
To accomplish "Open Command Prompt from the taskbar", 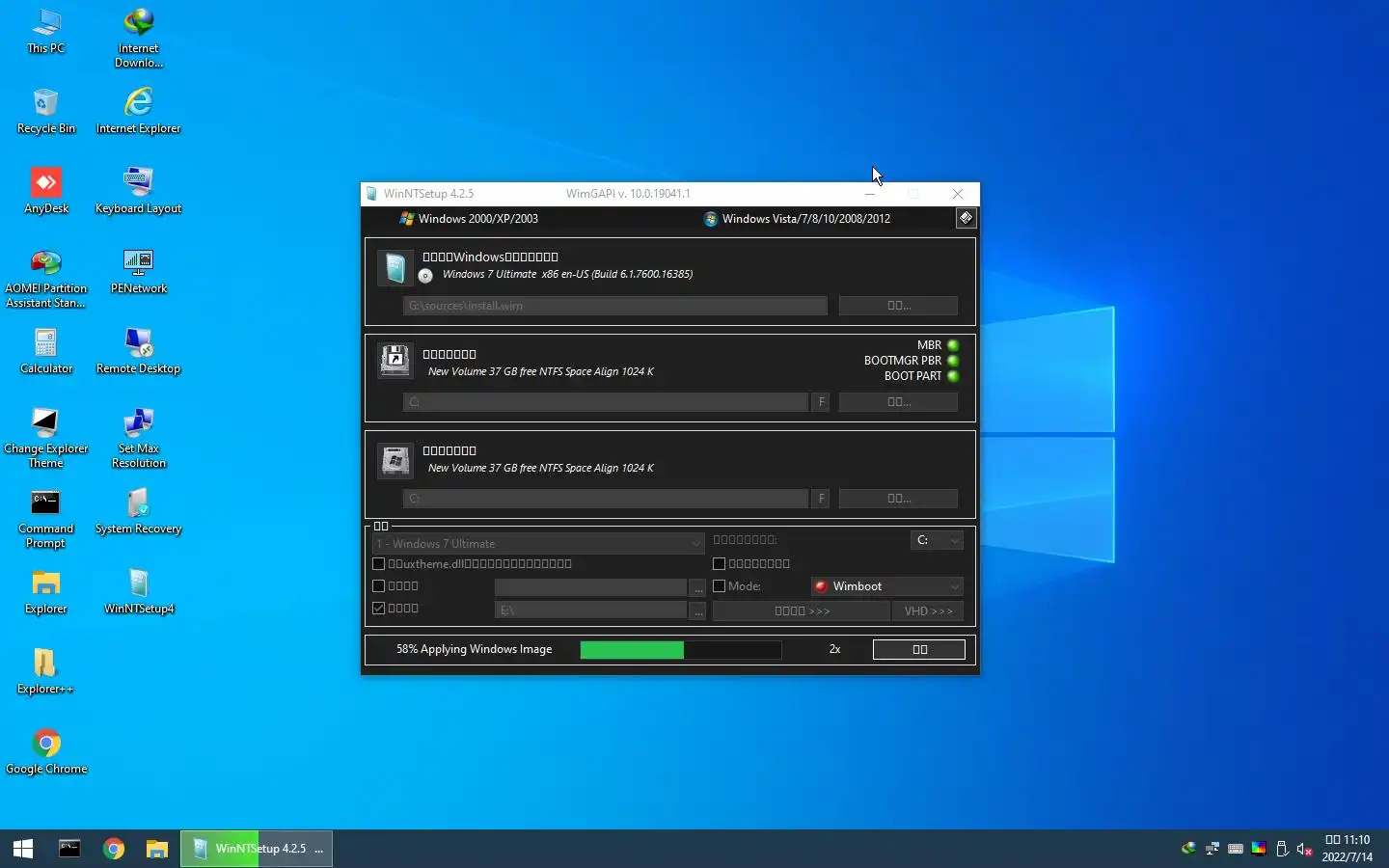I will (x=69, y=849).
